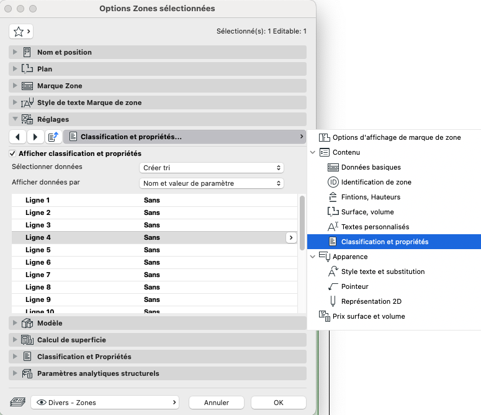This screenshot has width=481, height=415.
Task: Open the Classification et propriétés page selector
Action: [185, 137]
